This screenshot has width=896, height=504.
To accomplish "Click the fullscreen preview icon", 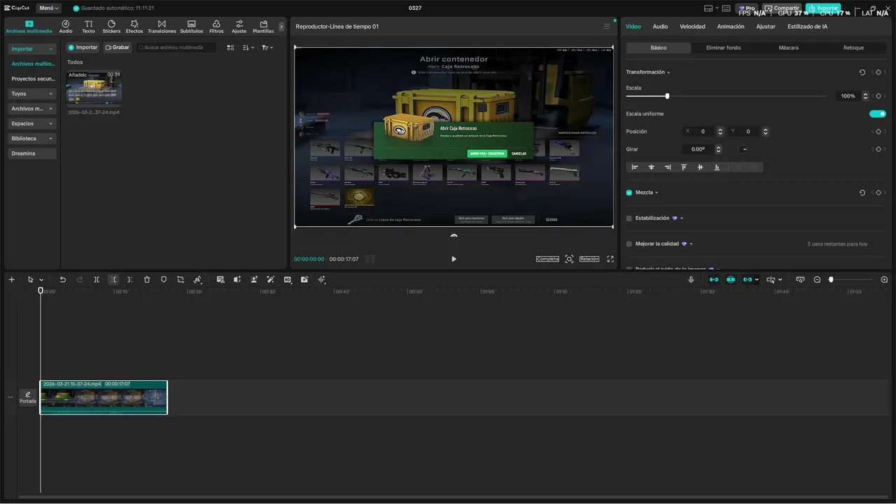I will [x=610, y=259].
